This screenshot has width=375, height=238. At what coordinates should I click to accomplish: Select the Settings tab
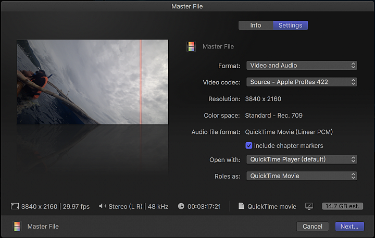[290, 26]
